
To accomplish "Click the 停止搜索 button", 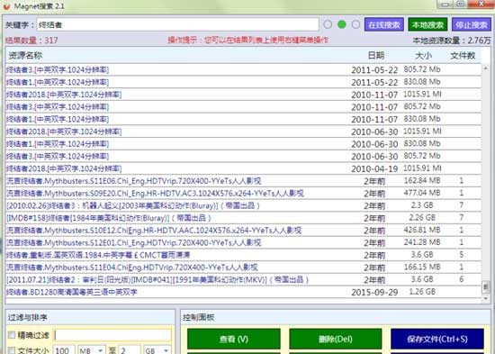I will point(472,24).
